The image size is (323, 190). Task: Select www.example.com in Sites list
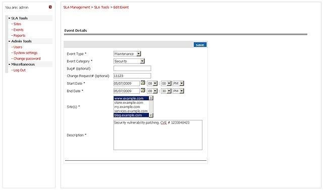(131, 98)
